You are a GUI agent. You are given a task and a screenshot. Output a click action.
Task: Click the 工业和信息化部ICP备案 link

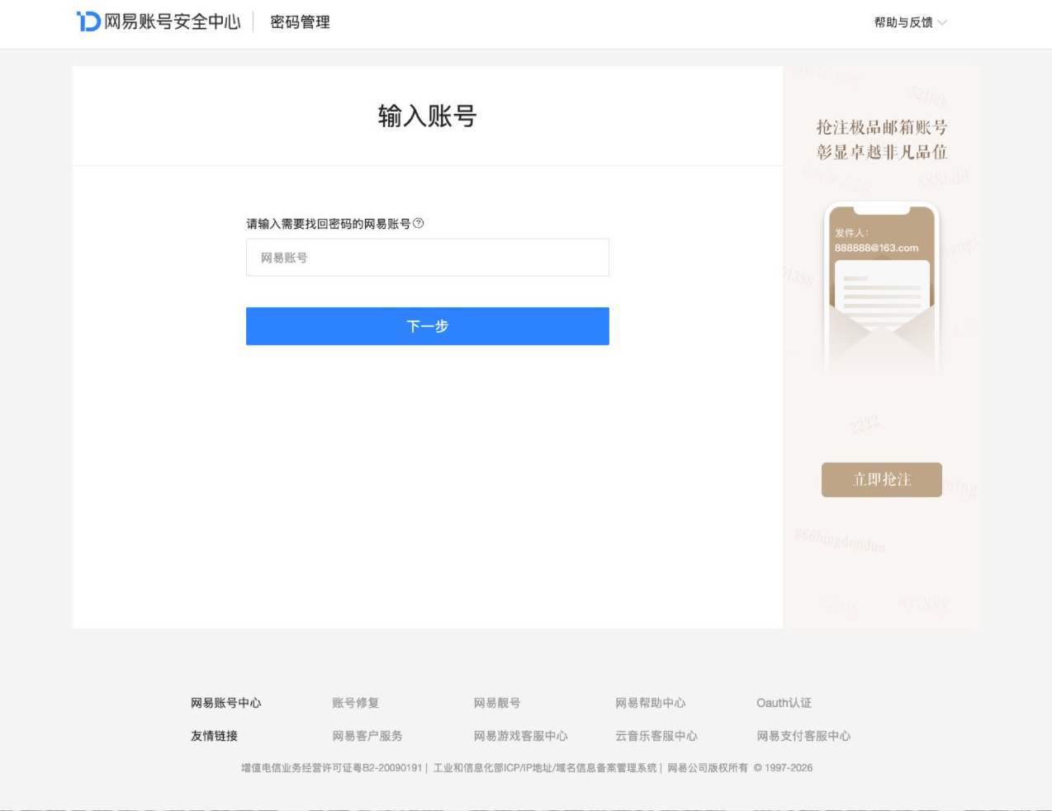click(x=545, y=768)
